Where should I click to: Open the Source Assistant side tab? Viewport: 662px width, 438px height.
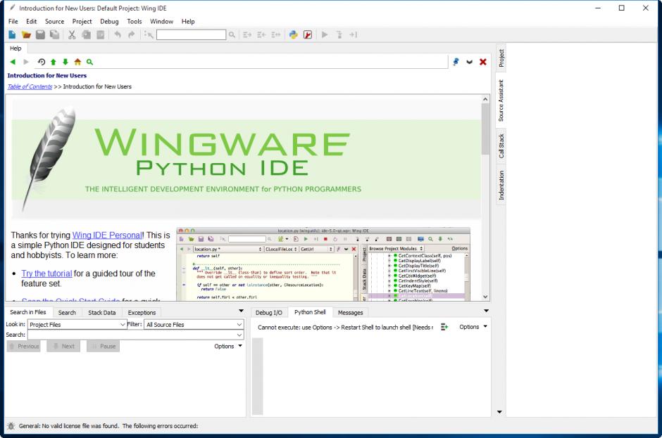(501, 101)
